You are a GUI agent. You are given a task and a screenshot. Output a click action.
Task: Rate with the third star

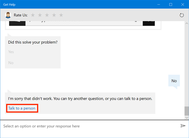[x=47, y=15]
